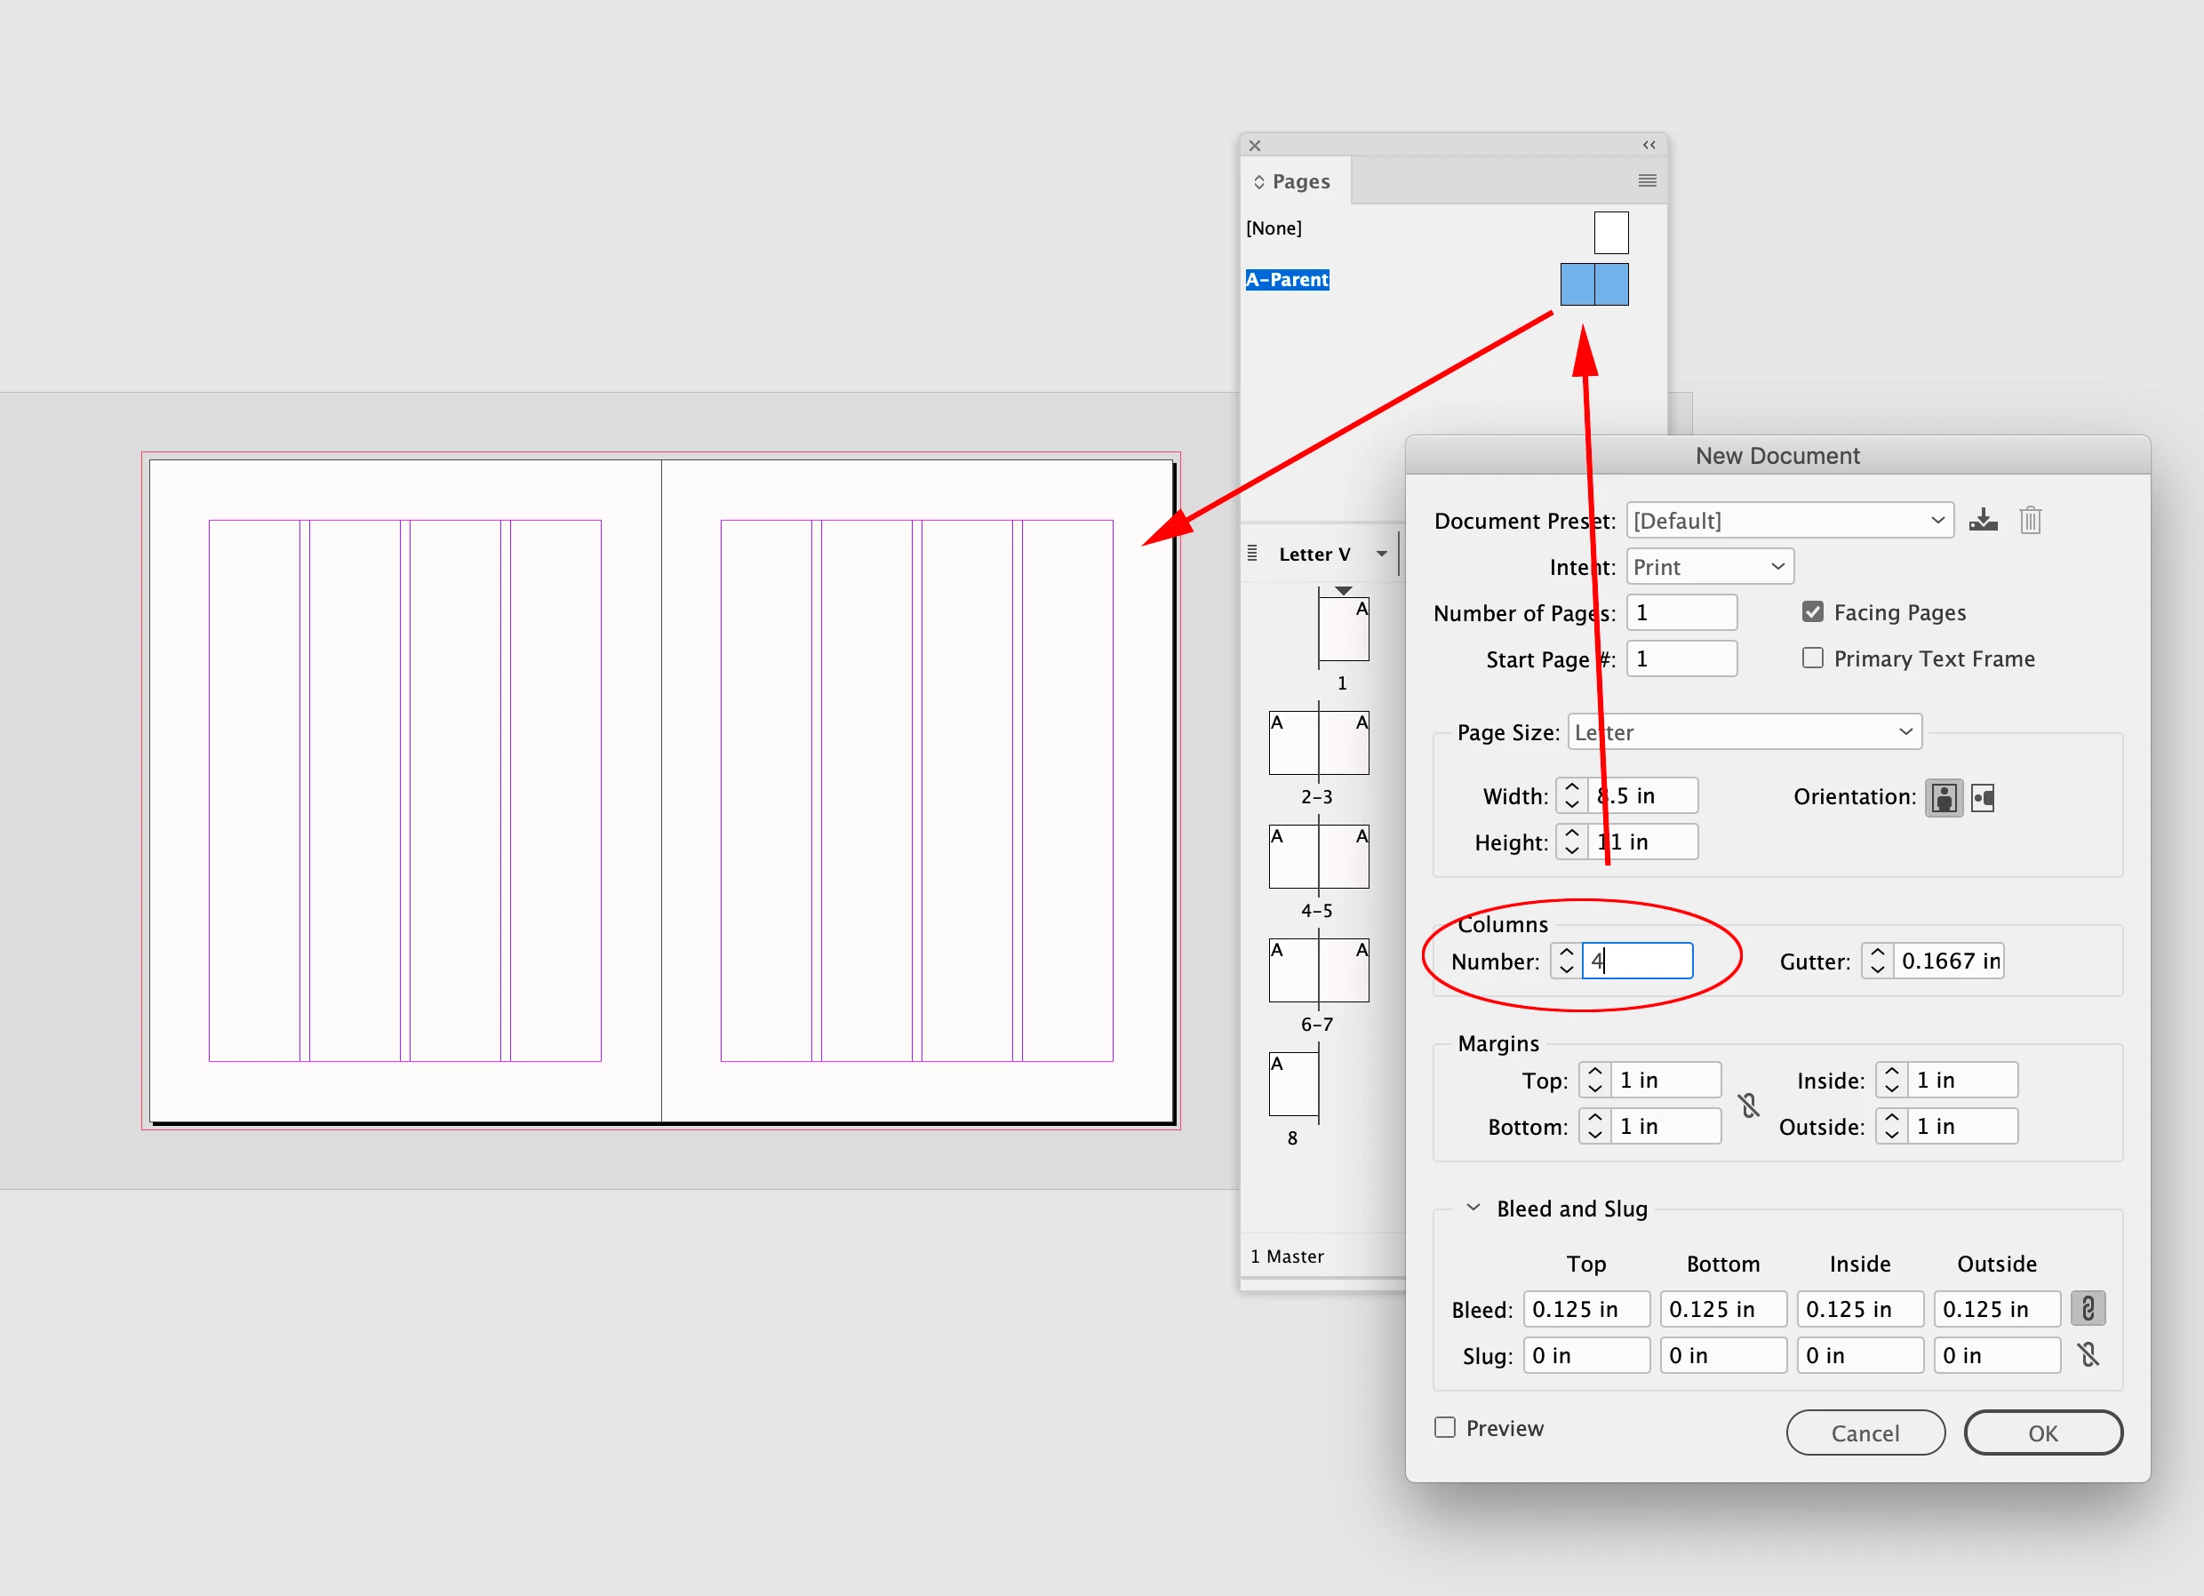This screenshot has height=1596, width=2204.
Task: Open the Intent dropdown
Action: pos(1709,567)
